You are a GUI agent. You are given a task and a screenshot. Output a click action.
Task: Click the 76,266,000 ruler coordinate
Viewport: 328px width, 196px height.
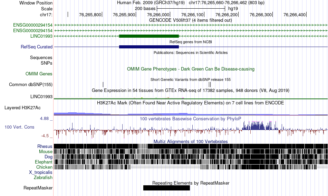(x=158, y=15)
